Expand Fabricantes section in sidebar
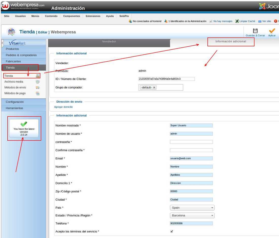This screenshot has width=279, height=238. point(24,61)
